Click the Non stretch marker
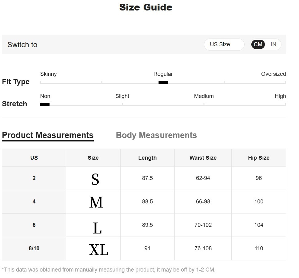 coord(45,104)
